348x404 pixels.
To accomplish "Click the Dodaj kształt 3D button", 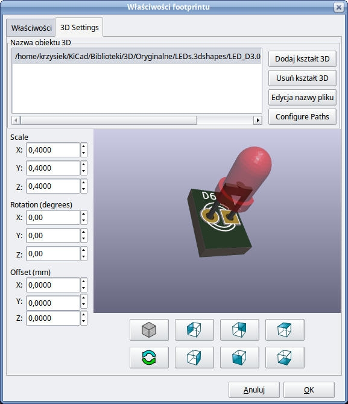I will coord(302,58).
